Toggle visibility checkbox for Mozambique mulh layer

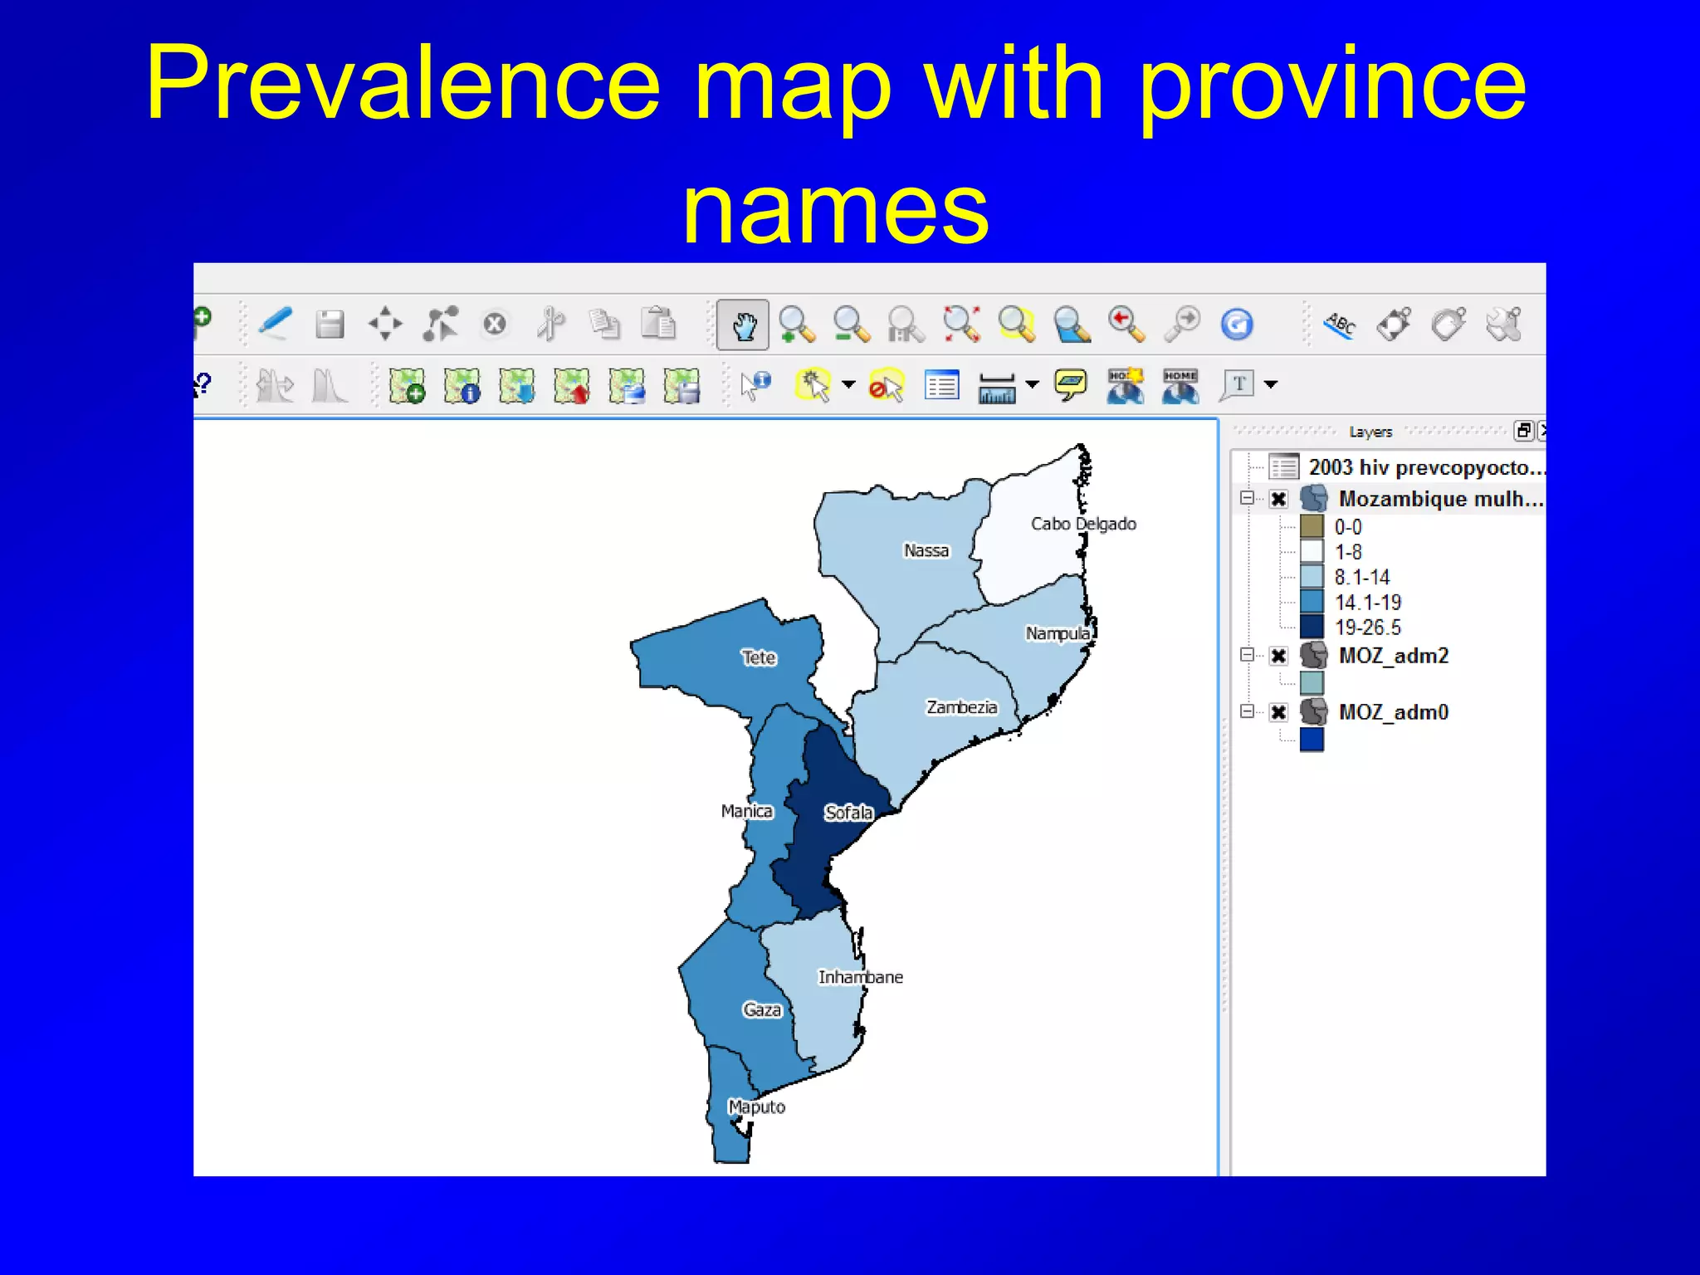[1278, 499]
